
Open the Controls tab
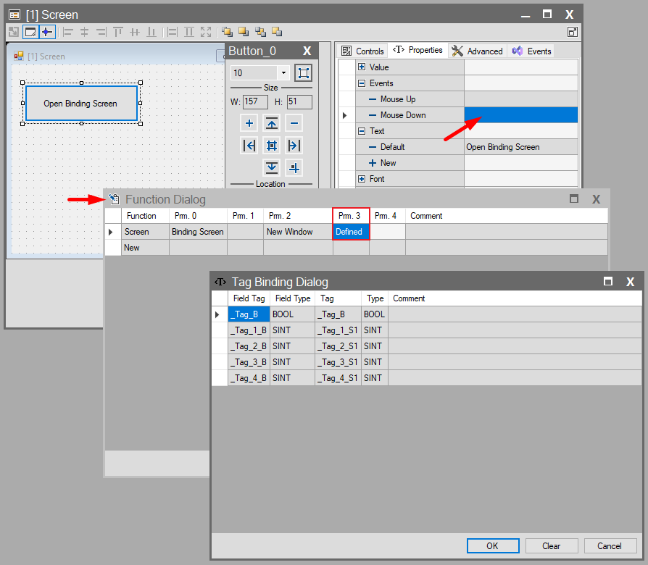(x=363, y=51)
